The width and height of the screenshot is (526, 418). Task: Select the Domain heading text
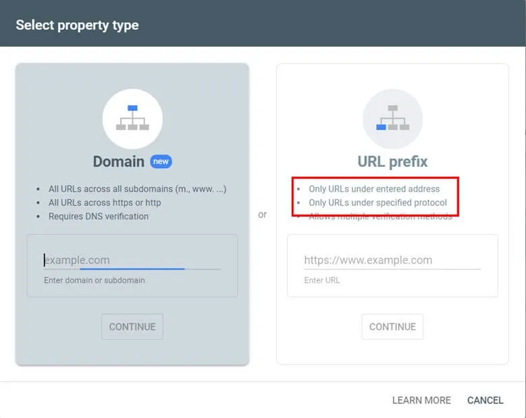(118, 161)
